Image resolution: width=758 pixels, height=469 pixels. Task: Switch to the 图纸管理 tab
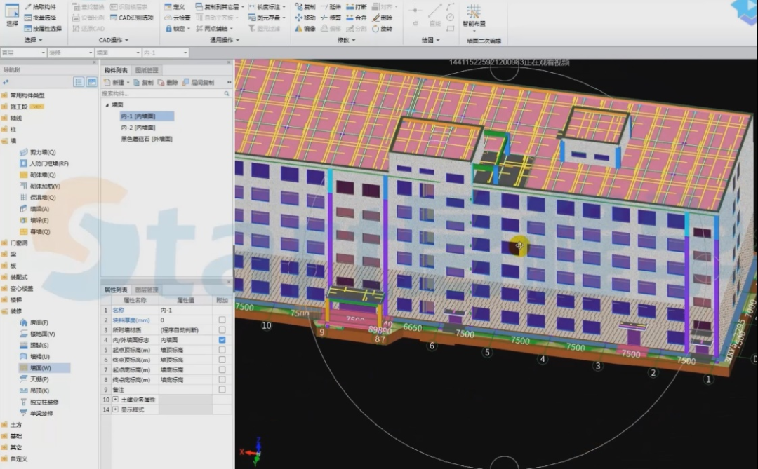147,71
